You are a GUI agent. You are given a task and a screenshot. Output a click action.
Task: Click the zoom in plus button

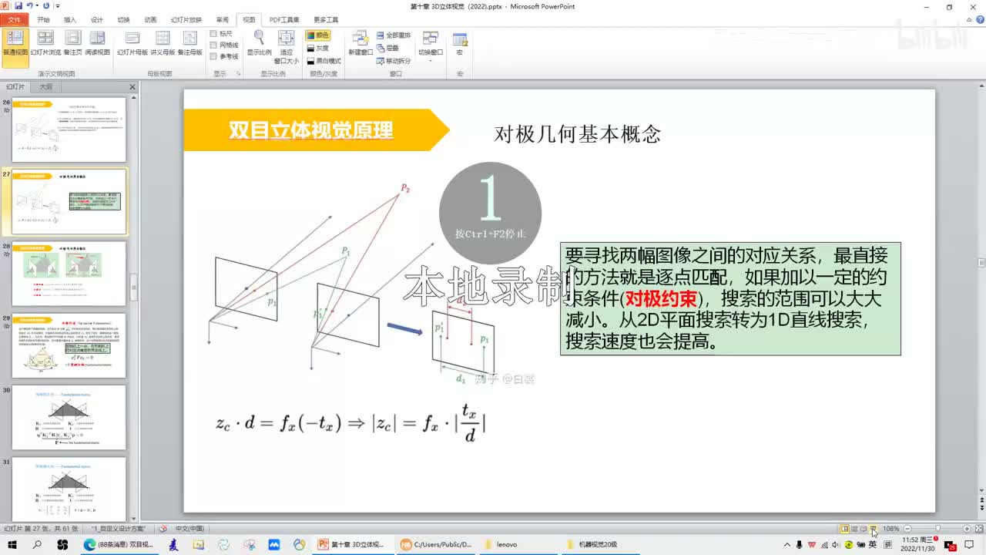(967, 529)
